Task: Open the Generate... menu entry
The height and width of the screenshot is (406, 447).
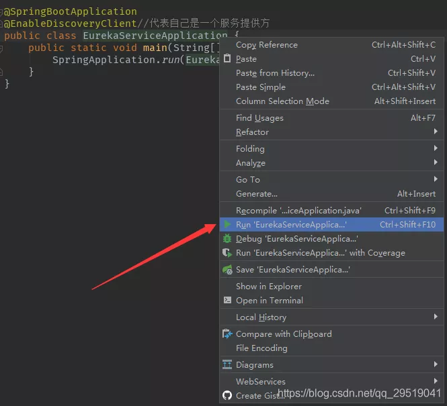Action: pyautogui.click(x=331, y=194)
